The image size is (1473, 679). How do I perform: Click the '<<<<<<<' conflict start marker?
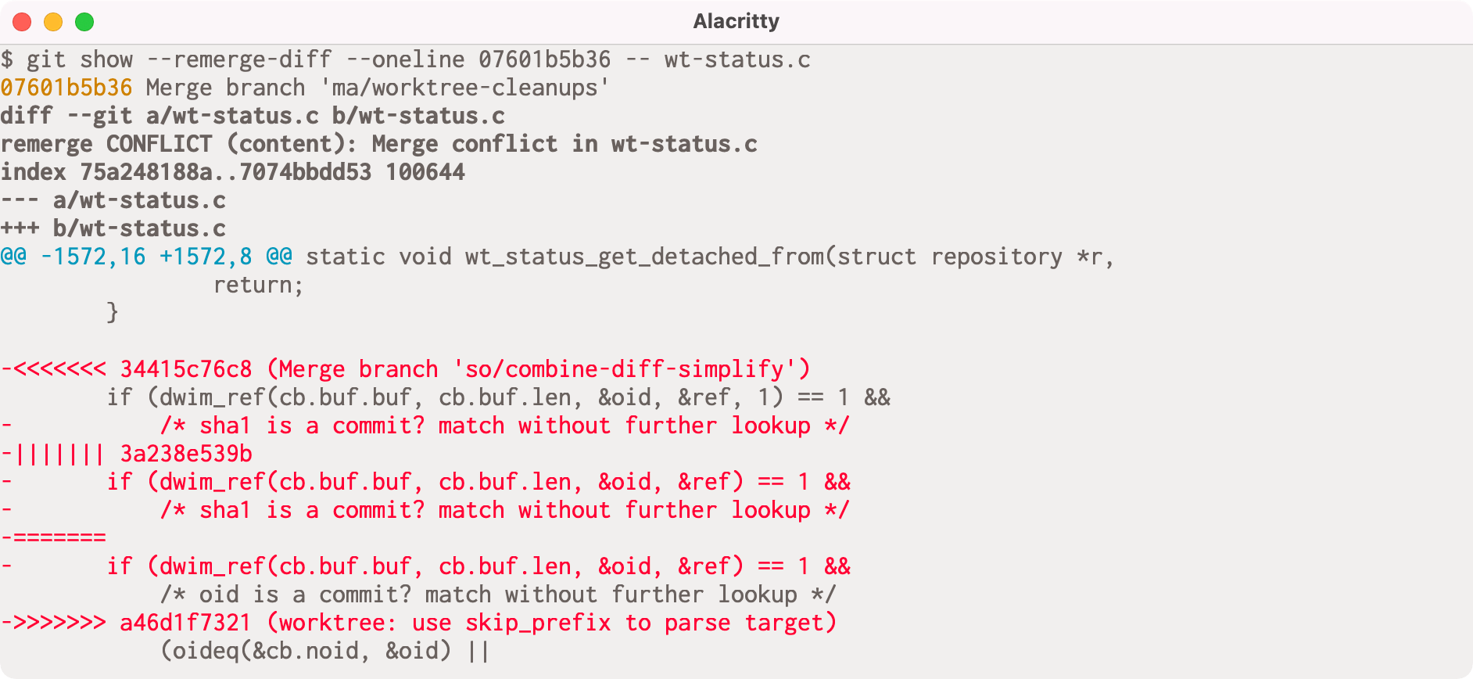pos(59,369)
